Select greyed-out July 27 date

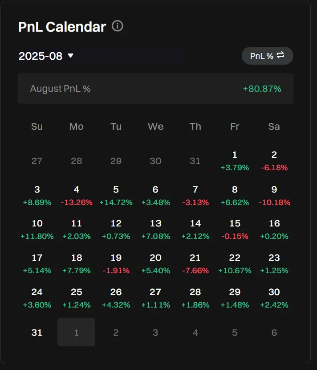coord(37,161)
